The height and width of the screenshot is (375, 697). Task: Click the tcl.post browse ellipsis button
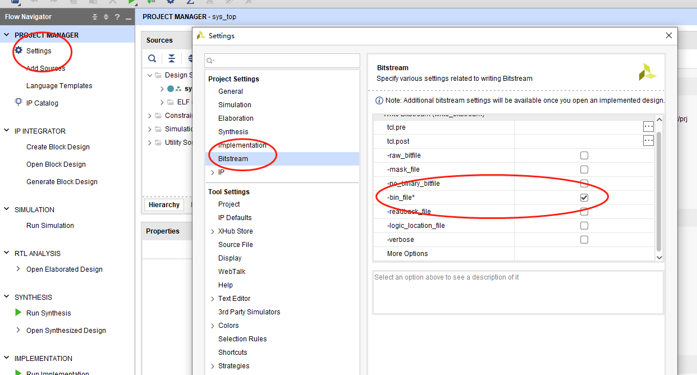649,141
